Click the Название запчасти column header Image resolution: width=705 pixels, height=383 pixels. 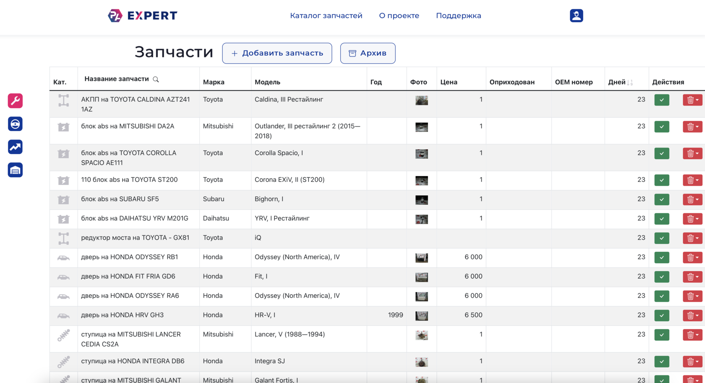click(117, 79)
